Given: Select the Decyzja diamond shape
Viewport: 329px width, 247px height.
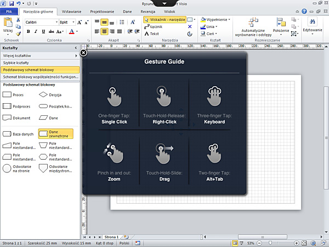Looking at the screenshot, I should coord(50,95).
